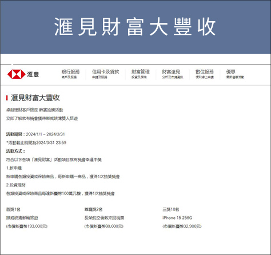Viewport: 271px width, 255px height.
Task: Click the large banner title 滙見財富大豐收
Action: coord(135,27)
